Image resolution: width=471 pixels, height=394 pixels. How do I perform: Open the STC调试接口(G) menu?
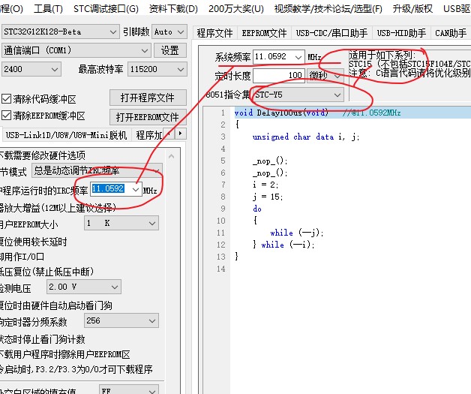click(x=106, y=9)
